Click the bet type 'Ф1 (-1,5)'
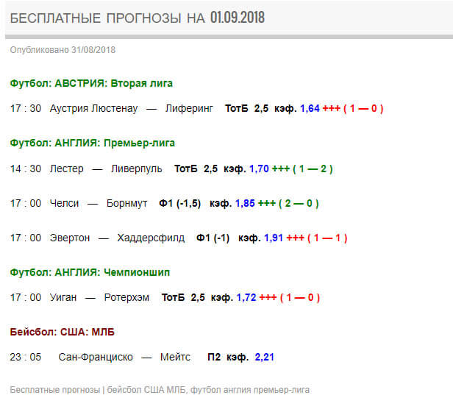The image size is (453, 412). tap(179, 204)
